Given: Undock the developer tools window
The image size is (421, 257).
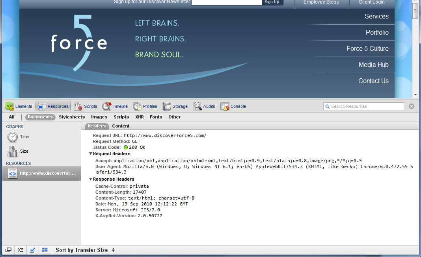Looking at the screenshot, I should (9, 250).
